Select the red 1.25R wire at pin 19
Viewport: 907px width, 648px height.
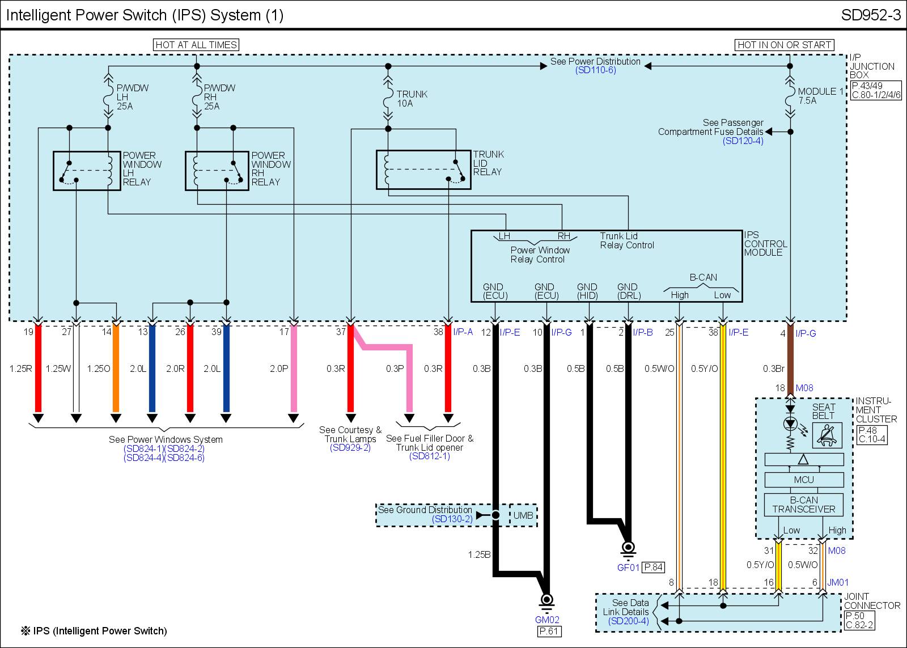tap(39, 369)
